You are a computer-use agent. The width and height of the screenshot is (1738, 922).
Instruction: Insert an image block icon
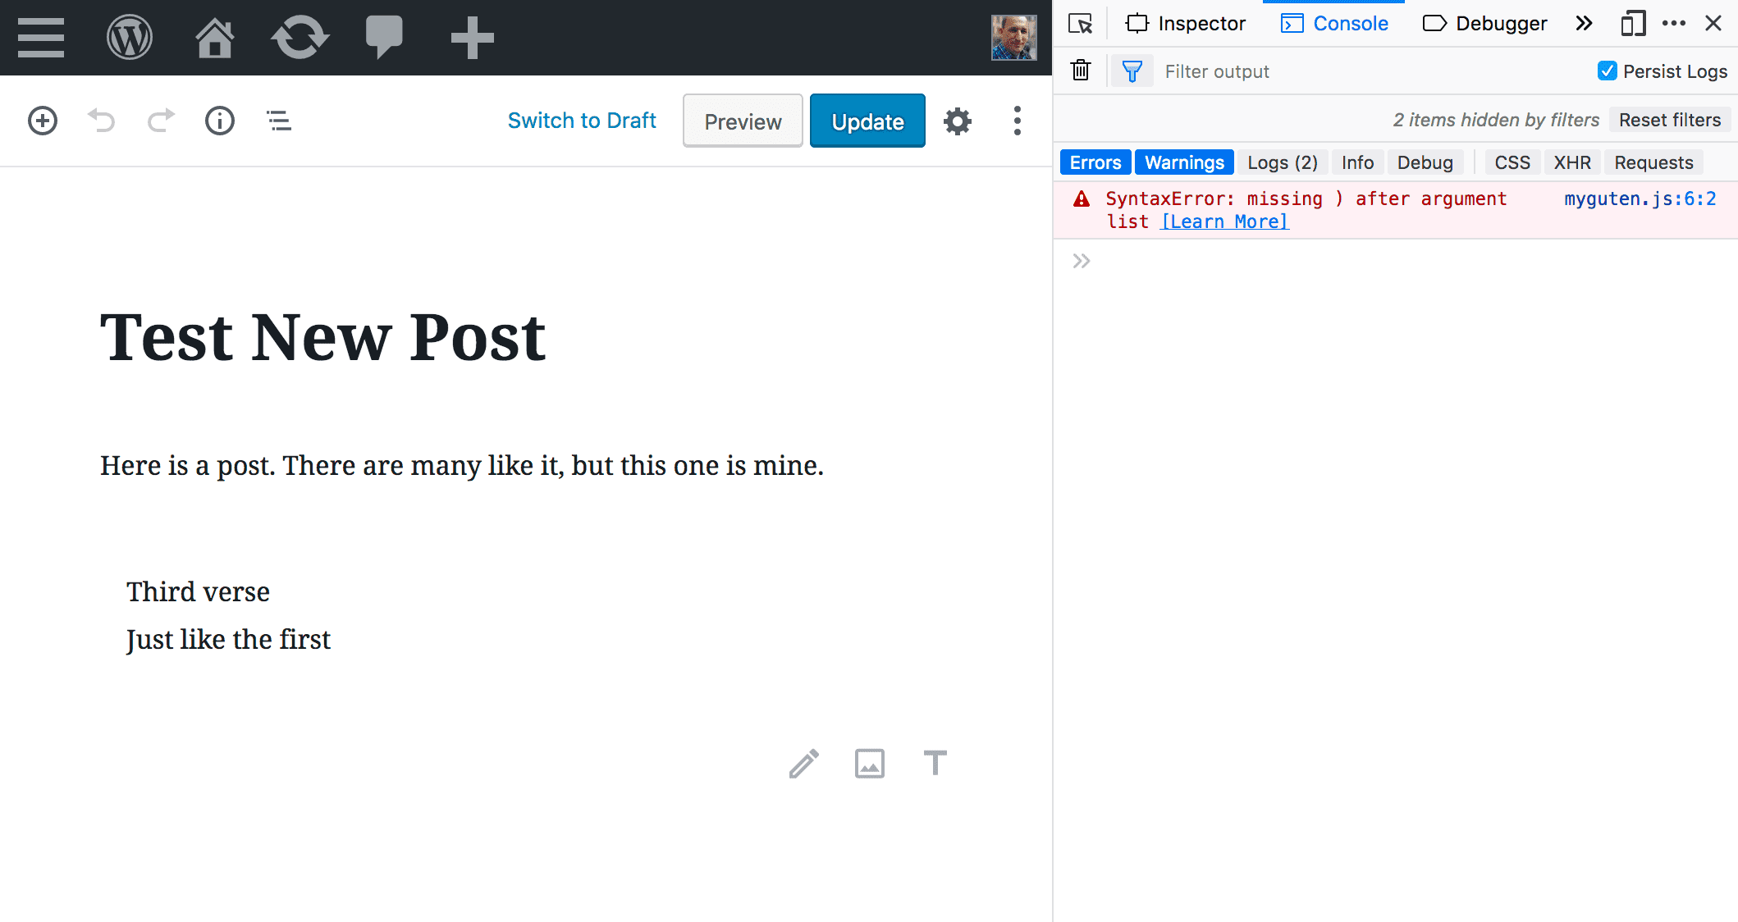pyautogui.click(x=870, y=763)
